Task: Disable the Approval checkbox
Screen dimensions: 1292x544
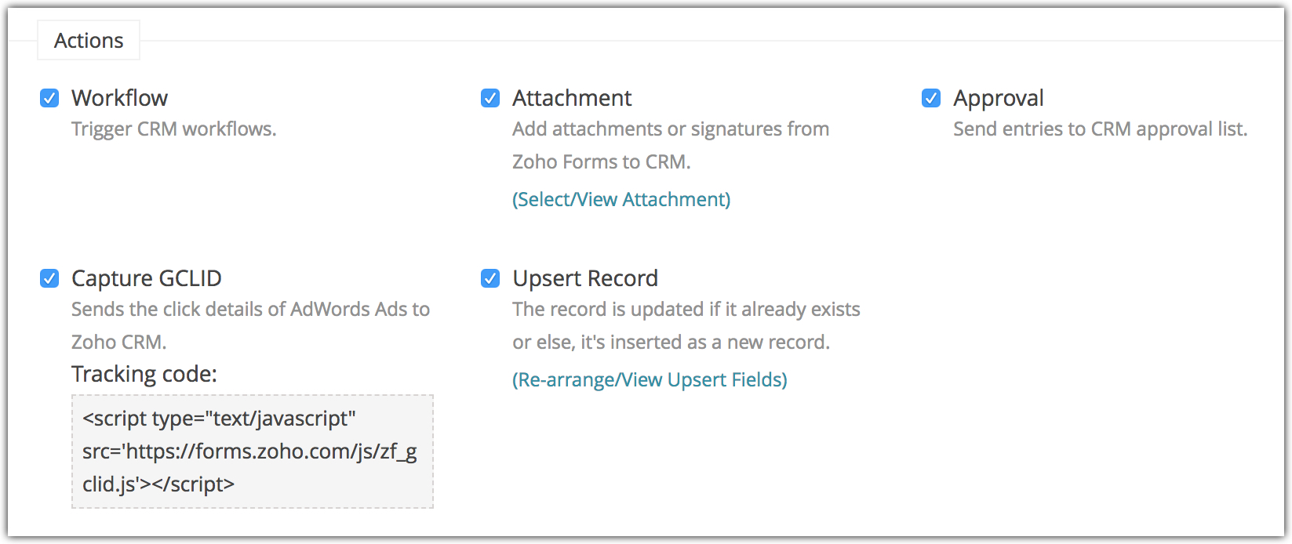Action: pyautogui.click(x=931, y=98)
